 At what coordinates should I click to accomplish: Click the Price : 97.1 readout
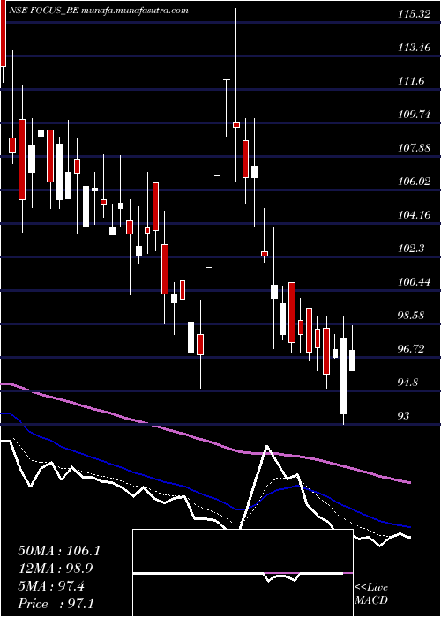[56, 604]
